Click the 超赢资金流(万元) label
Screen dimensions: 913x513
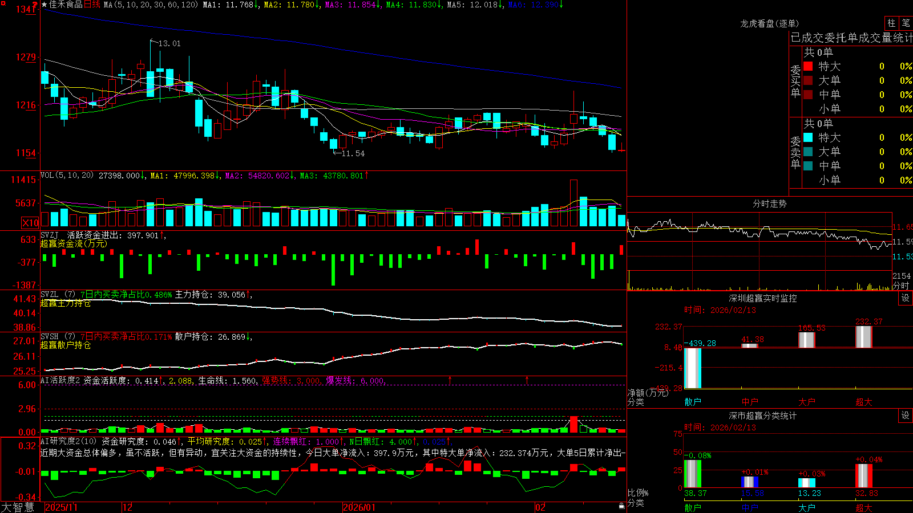(74, 243)
